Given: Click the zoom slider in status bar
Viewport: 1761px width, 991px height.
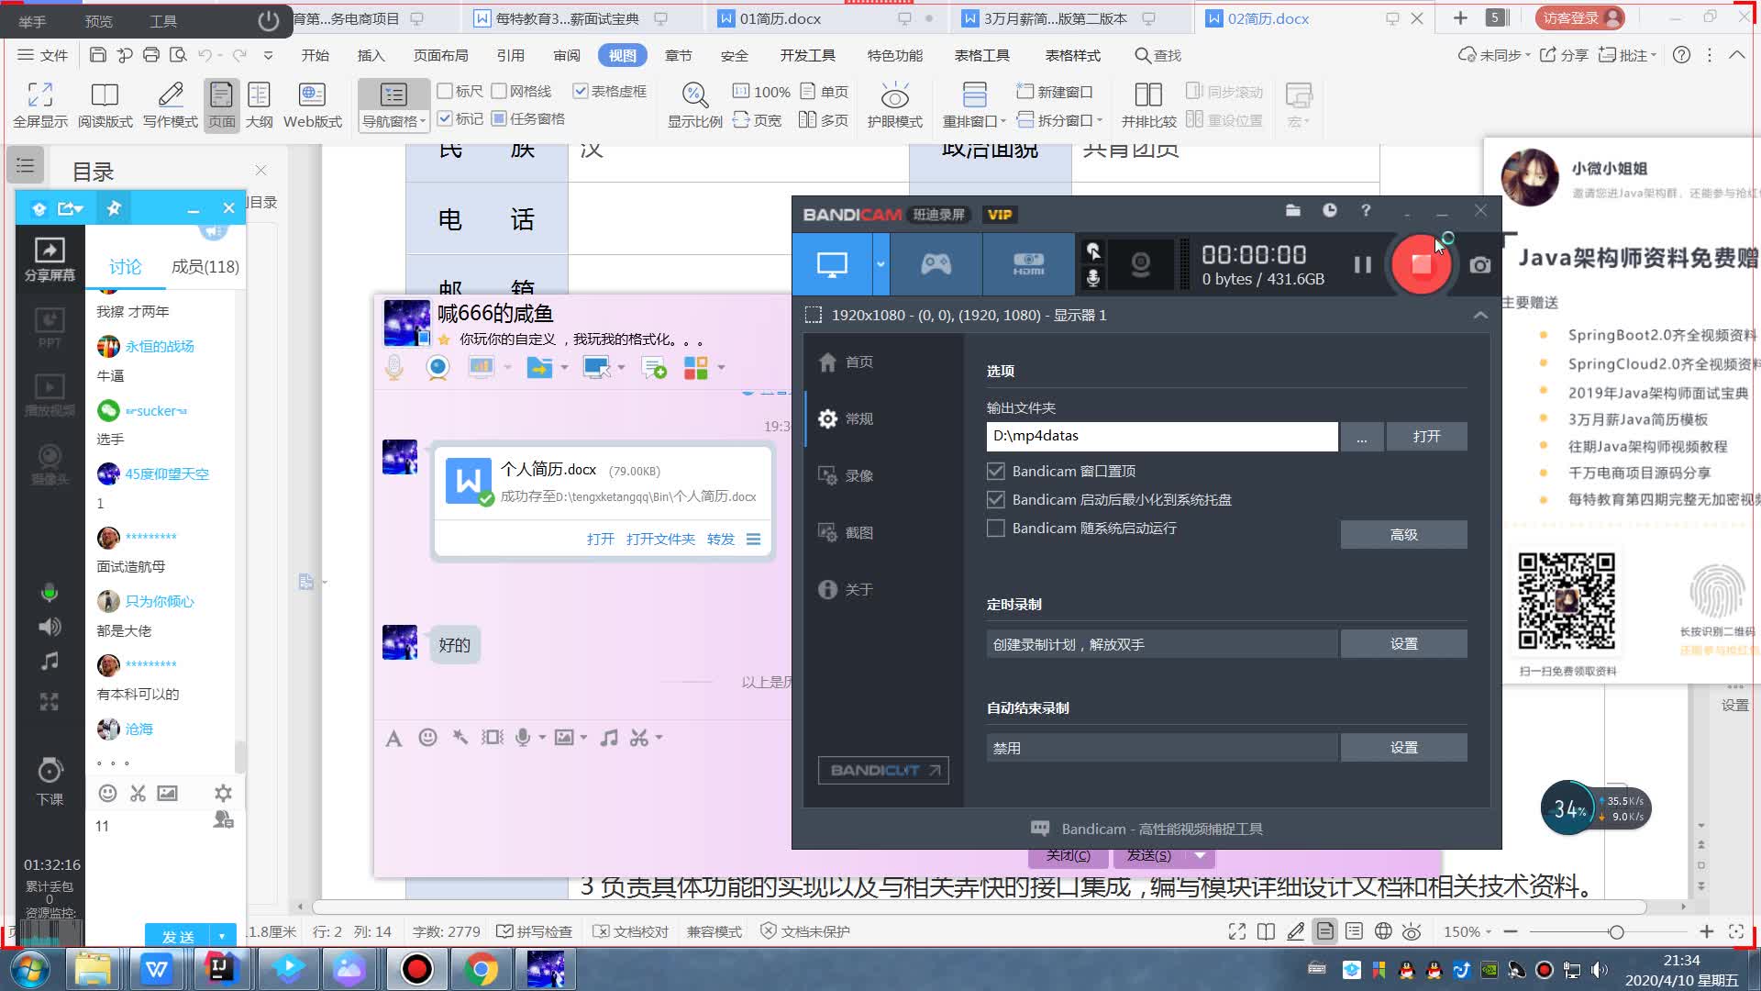Looking at the screenshot, I should [1616, 932].
